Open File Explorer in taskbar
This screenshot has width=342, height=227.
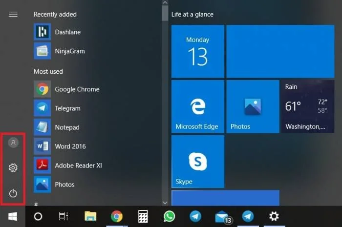[x=90, y=217]
